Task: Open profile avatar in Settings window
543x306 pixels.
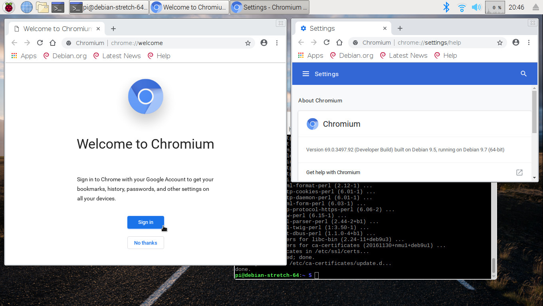Action: (x=516, y=42)
